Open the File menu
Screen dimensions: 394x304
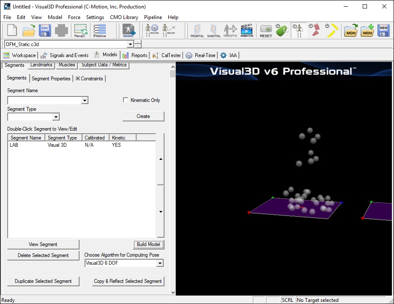pos(7,17)
